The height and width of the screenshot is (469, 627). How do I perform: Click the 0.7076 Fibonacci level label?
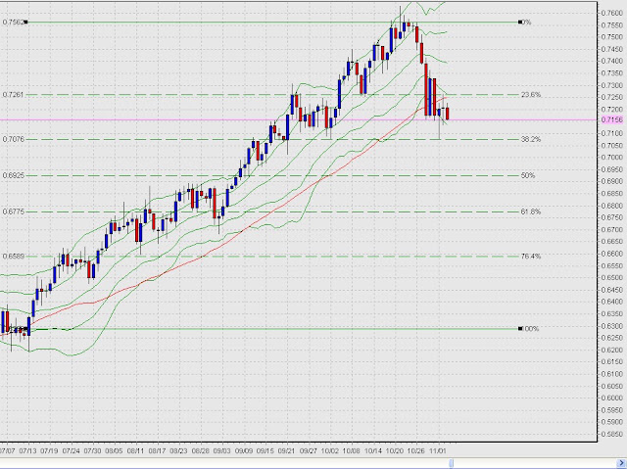(x=13, y=139)
